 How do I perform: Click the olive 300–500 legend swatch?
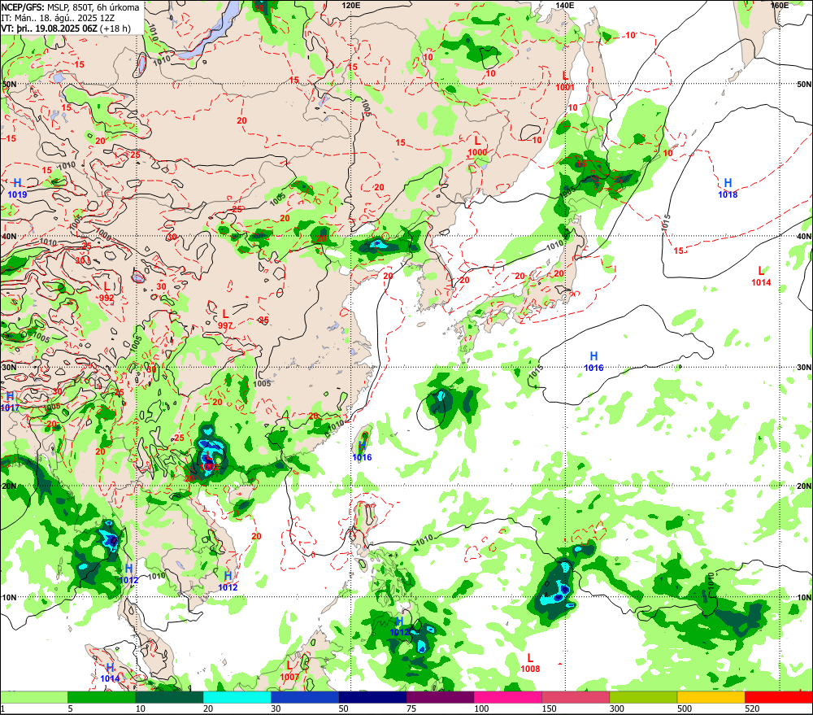coord(643,697)
